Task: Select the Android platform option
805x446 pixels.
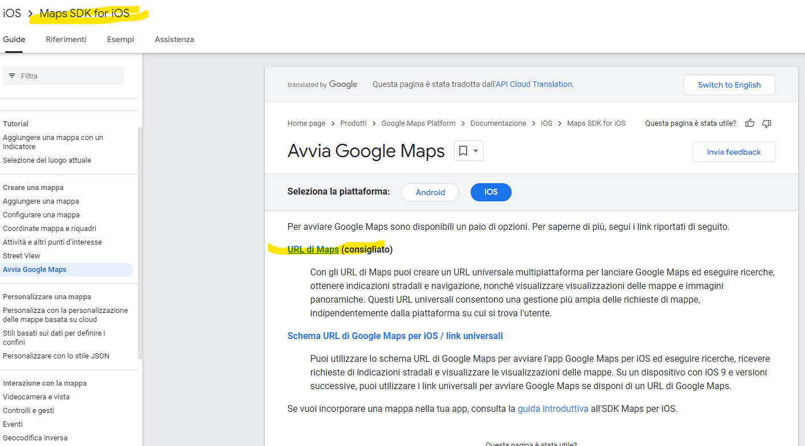Action: 430,192
